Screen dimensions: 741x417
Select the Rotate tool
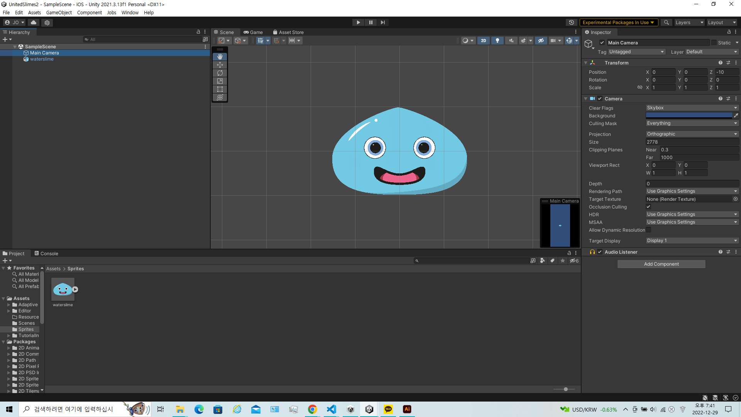pyautogui.click(x=220, y=73)
